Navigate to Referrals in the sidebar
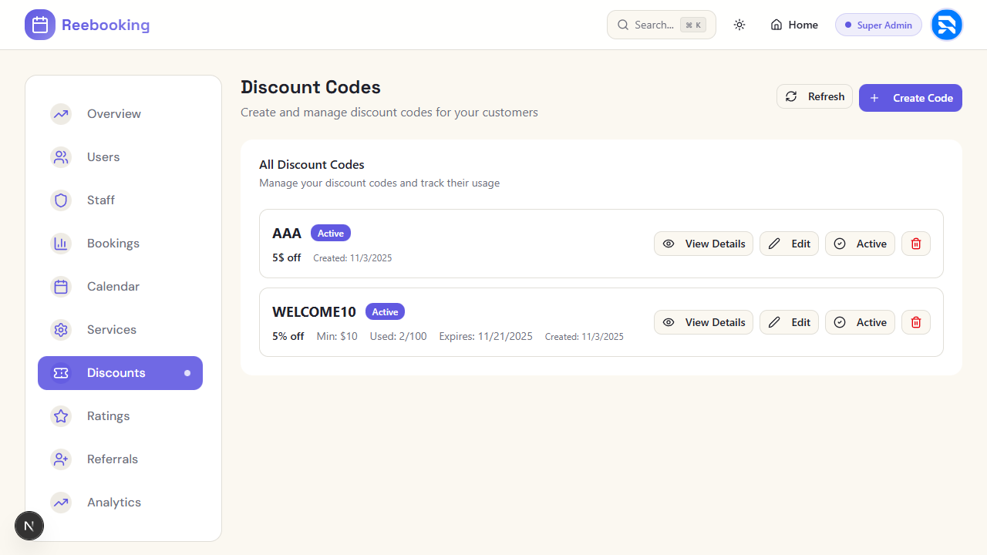987x555 pixels. coord(112,459)
